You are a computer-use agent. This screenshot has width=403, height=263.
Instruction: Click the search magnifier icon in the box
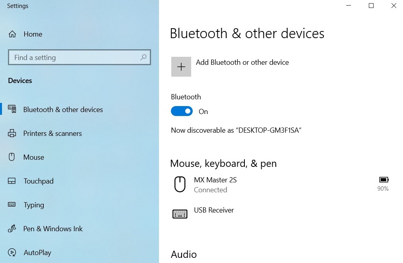coord(143,57)
